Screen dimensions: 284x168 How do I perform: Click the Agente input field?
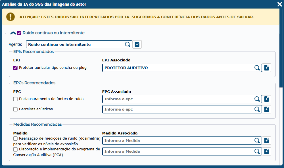[x=75, y=44]
